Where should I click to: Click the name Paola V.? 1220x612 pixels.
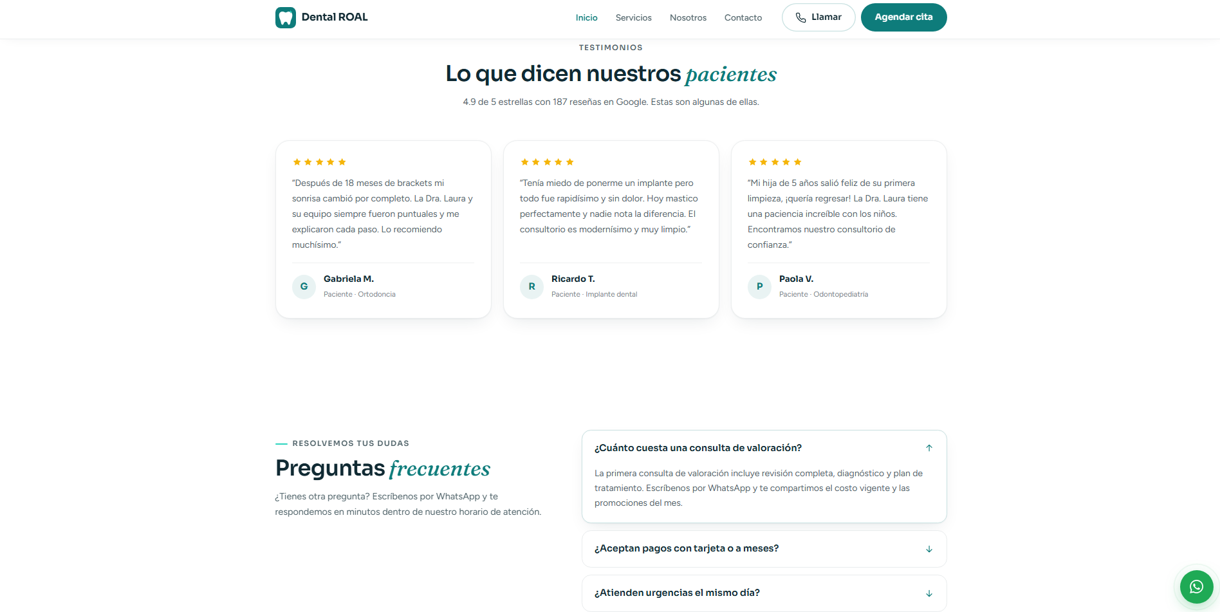click(x=796, y=279)
